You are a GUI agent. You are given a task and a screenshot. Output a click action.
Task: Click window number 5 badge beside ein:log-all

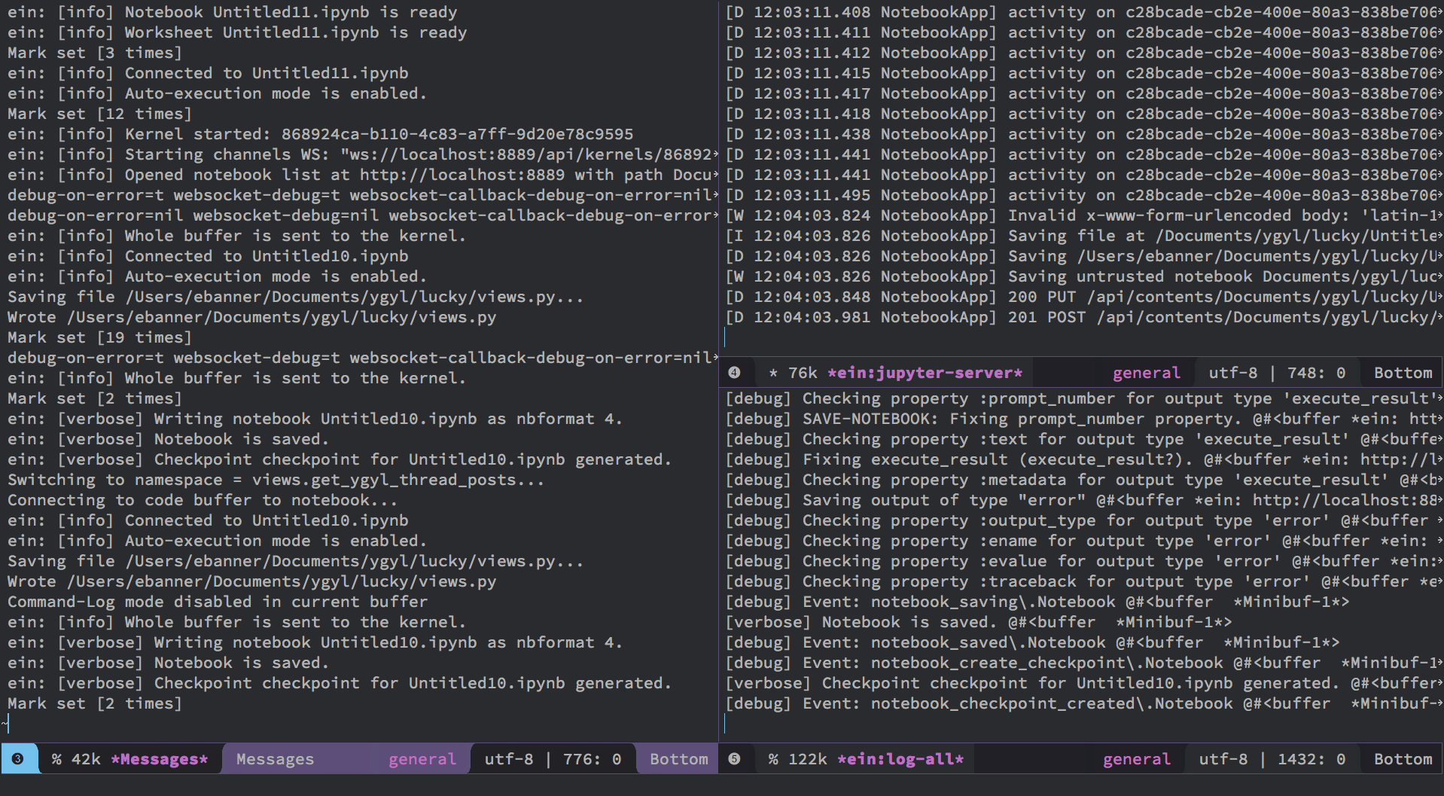pos(735,759)
